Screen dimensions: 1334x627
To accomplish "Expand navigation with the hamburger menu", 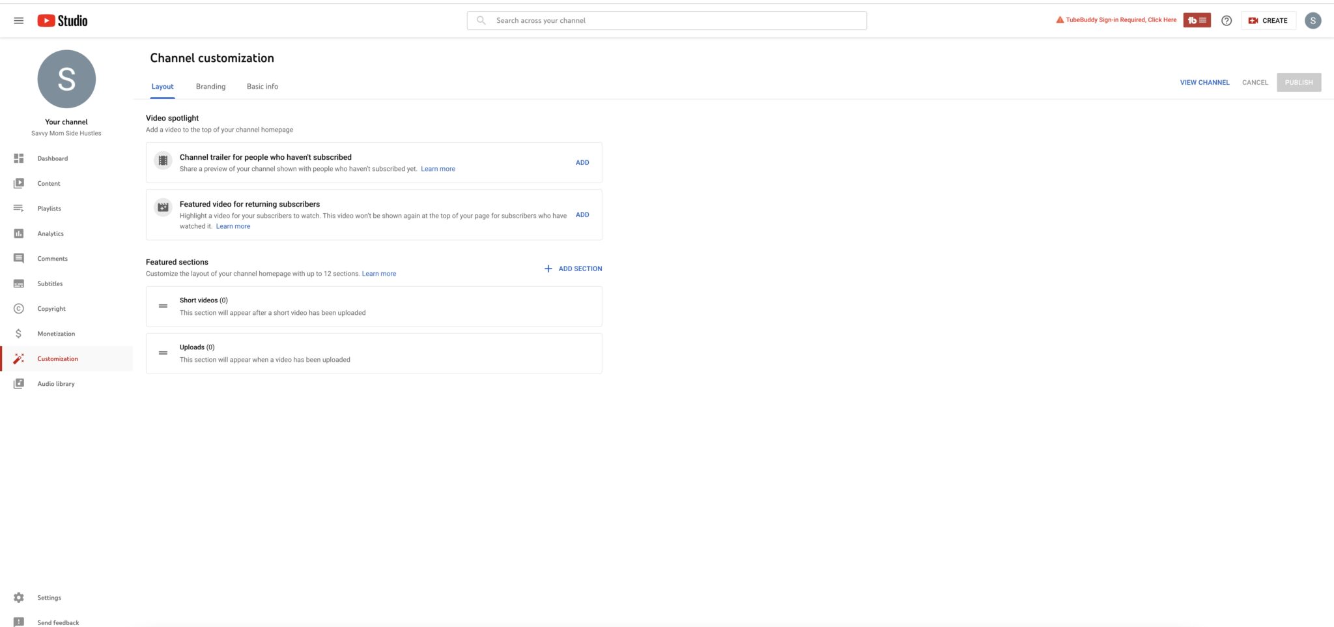I will 18,20.
